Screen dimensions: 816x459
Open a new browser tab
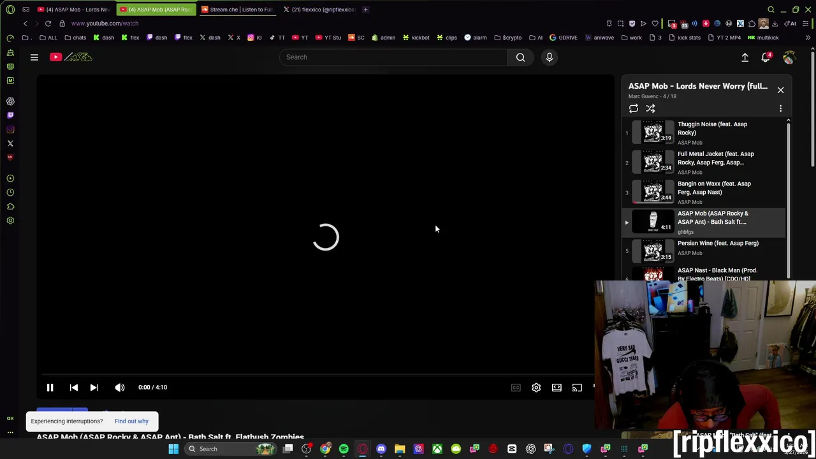(x=365, y=10)
